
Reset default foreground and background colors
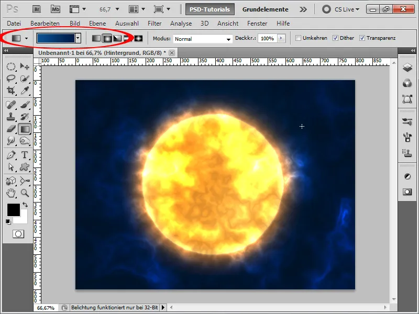[8, 221]
